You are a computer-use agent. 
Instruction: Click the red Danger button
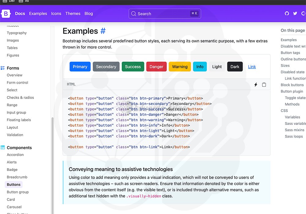156,67
